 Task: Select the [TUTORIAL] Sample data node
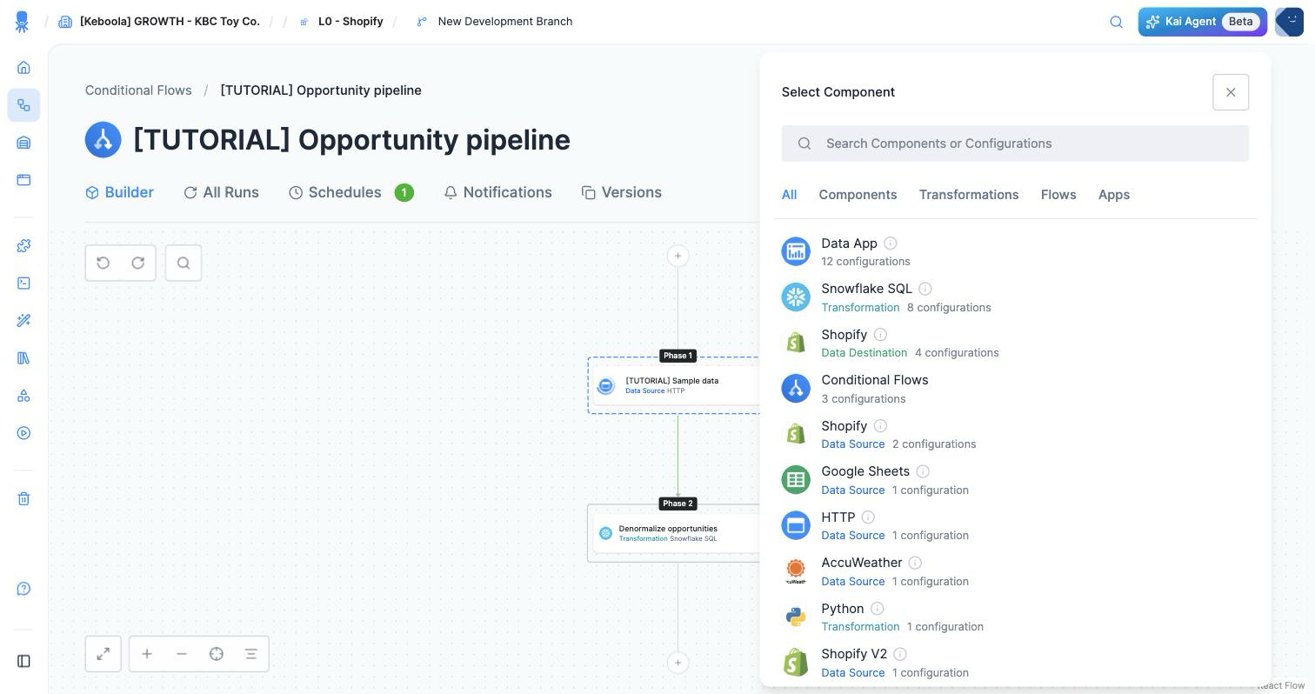pos(677,385)
